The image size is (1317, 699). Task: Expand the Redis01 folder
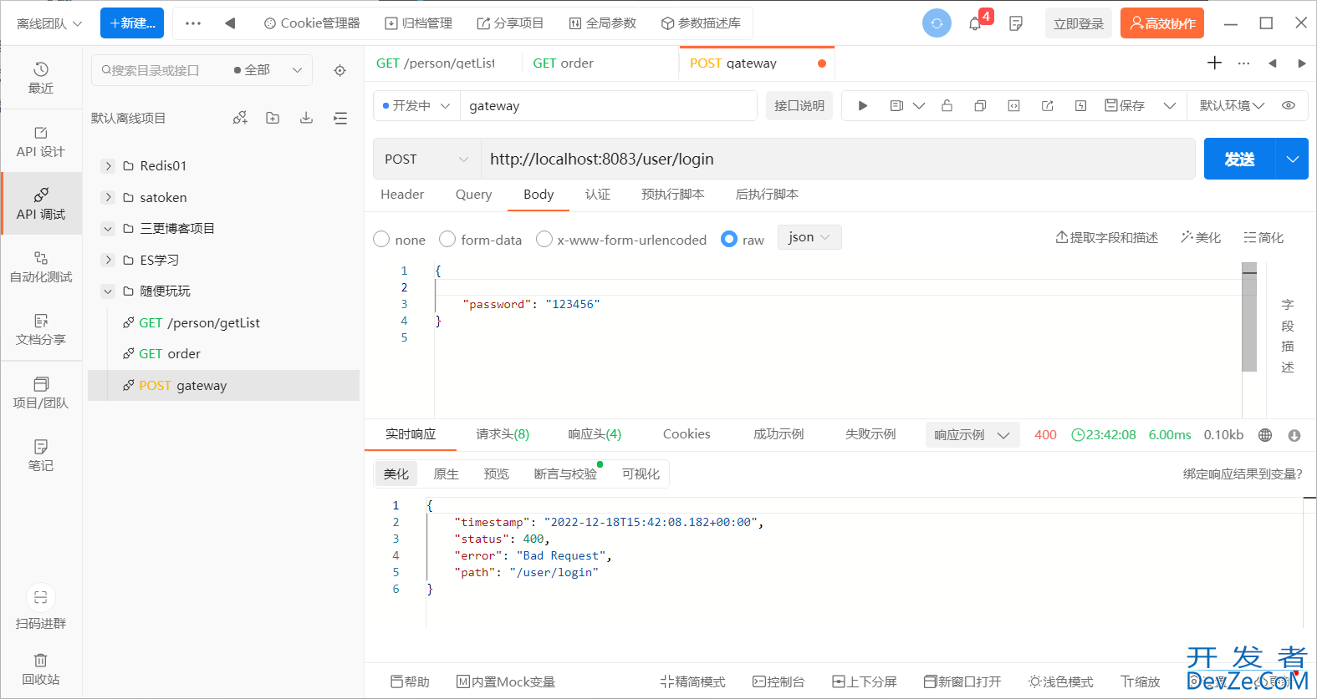(108, 166)
